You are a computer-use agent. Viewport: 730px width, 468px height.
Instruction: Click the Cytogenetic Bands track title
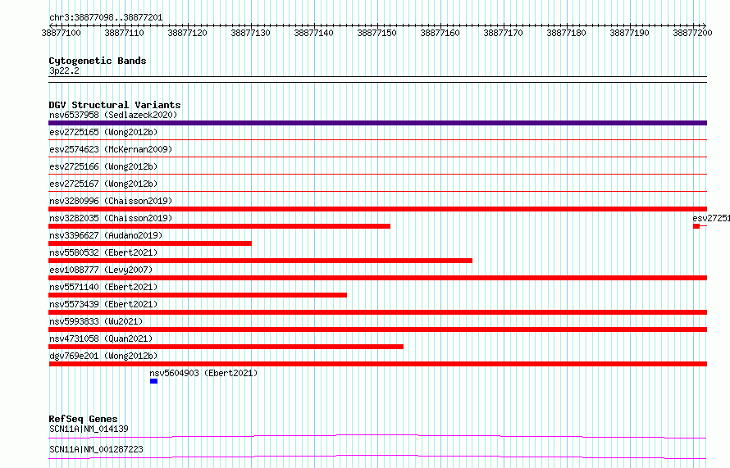click(98, 61)
